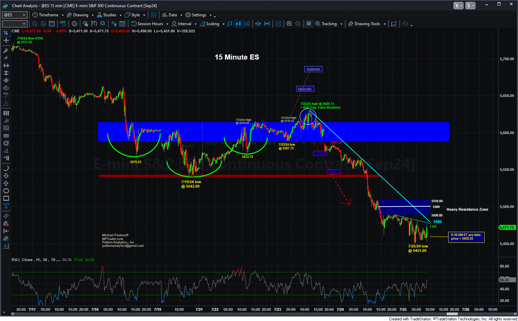Expand the Timeframe dropdown arrow
The height and width of the screenshot is (321, 518).
coord(63,15)
